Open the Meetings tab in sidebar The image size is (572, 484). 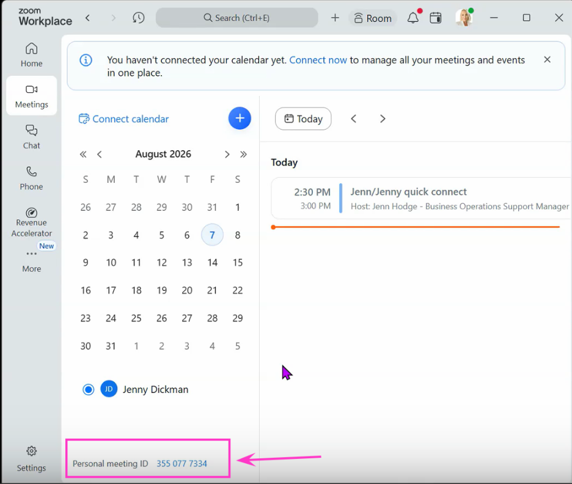(x=31, y=95)
